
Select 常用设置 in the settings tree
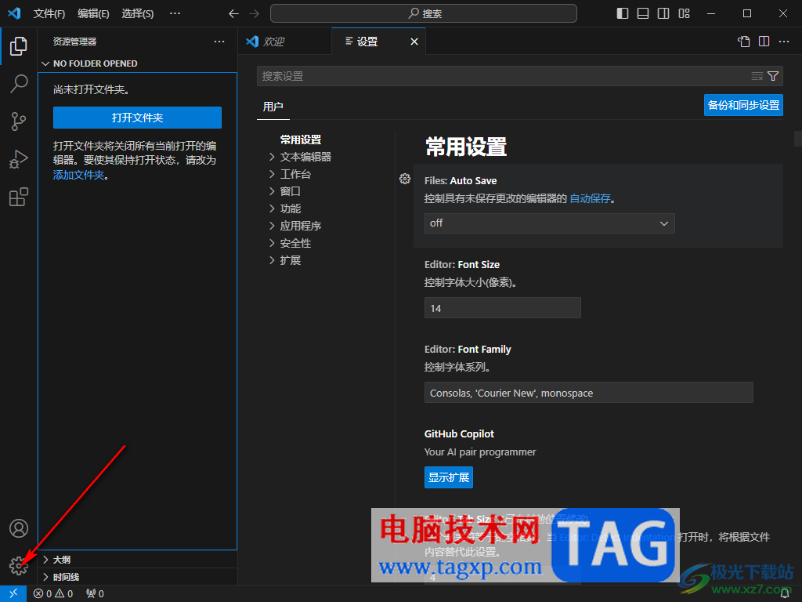coord(301,140)
